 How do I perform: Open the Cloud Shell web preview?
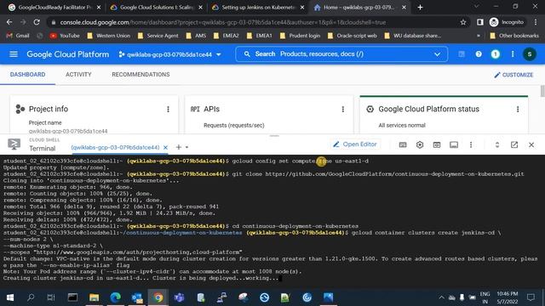coord(437,144)
